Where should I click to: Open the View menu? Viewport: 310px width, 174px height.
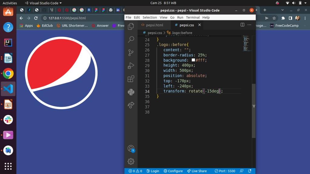coord(163,18)
